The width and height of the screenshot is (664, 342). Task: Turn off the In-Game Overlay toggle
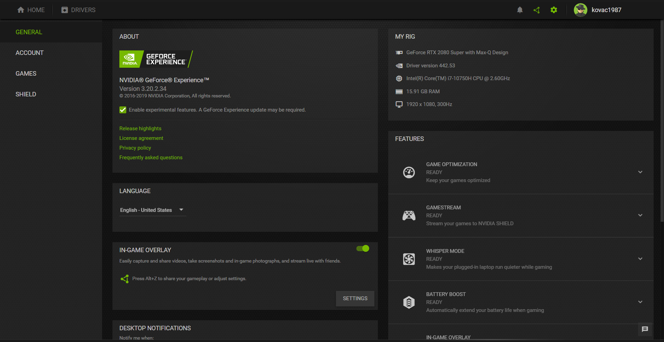coord(363,248)
